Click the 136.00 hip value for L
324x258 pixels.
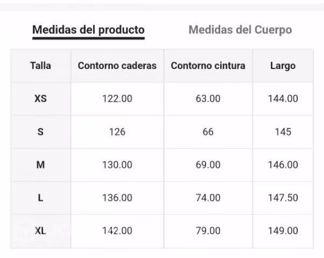[117, 198]
